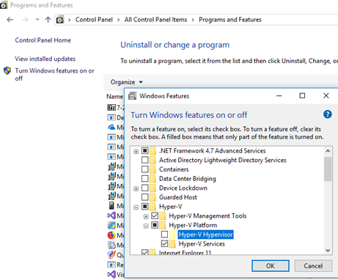
Task: Click Programs and Features breadcrumb
Action: click(x=230, y=20)
